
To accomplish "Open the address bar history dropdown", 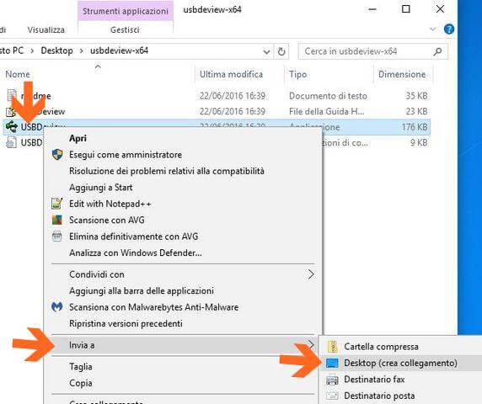I will click(x=266, y=51).
